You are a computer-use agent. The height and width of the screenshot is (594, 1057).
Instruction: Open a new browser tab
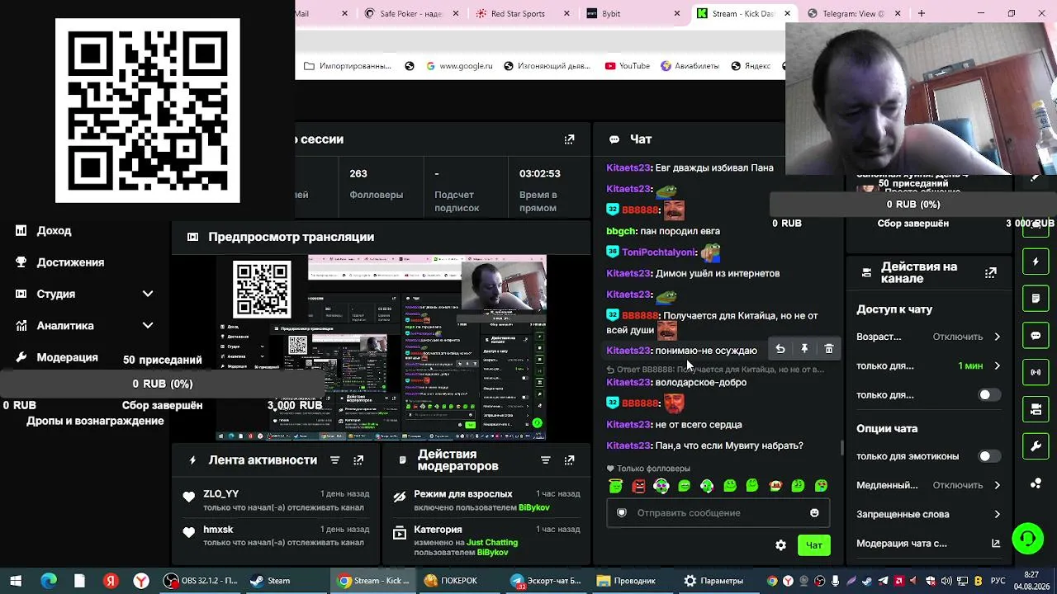tap(922, 13)
